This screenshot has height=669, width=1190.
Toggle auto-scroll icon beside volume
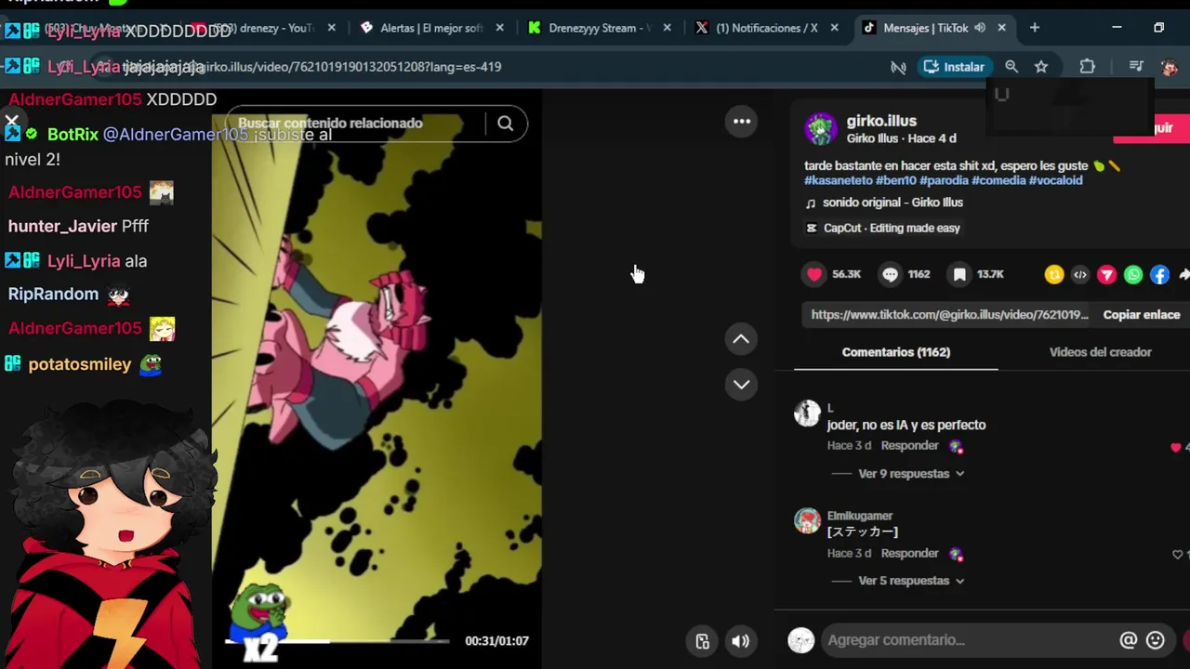[x=703, y=641]
